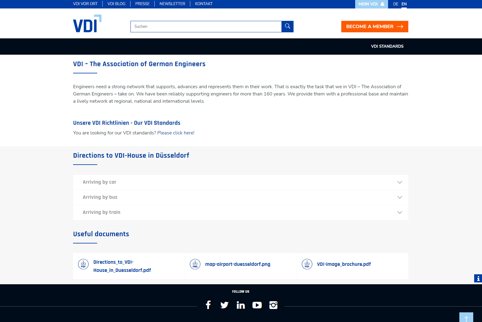
Task: Click the blue info icon at right edge
Action: pyautogui.click(x=478, y=278)
